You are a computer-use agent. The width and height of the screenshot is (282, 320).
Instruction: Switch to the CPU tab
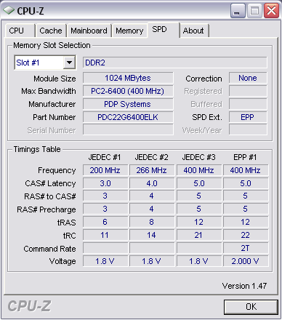20,31
